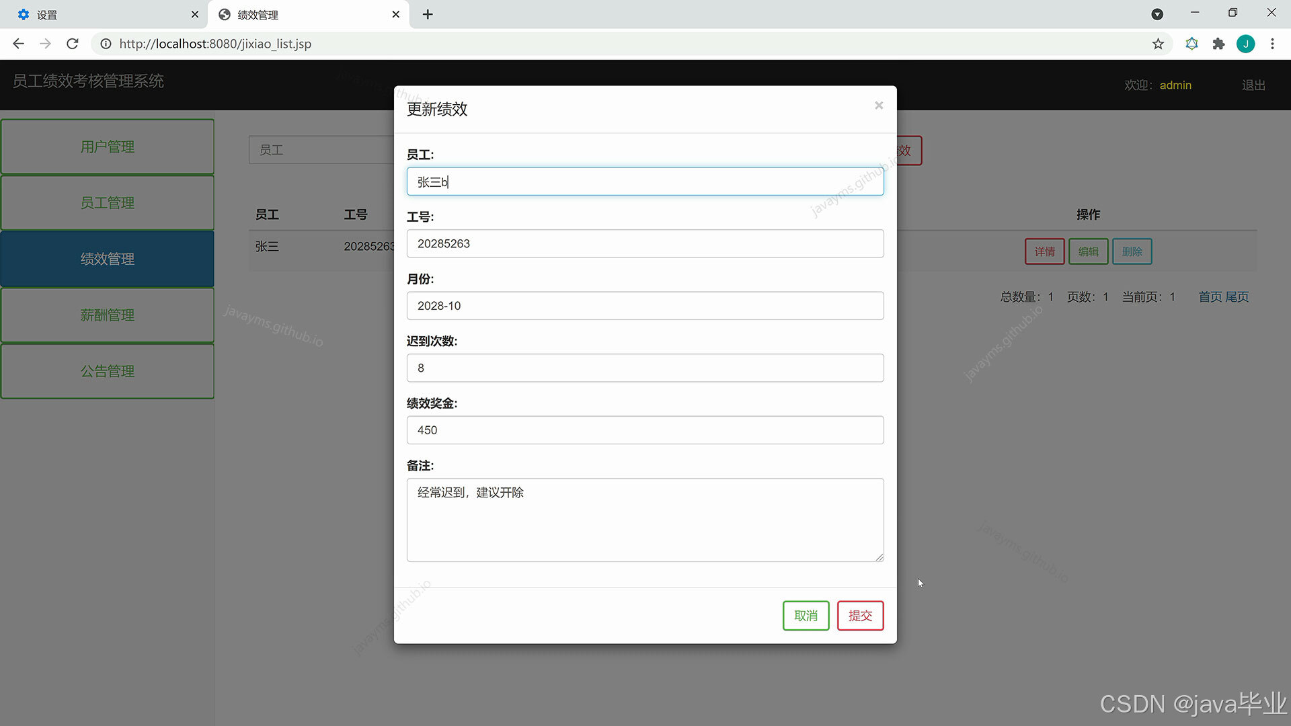Click the 月份 field showing 2028-10
The height and width of the screenshot is (726, 1291).
pos(645,306)
